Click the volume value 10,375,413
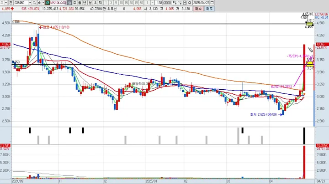 pos(50,9)
